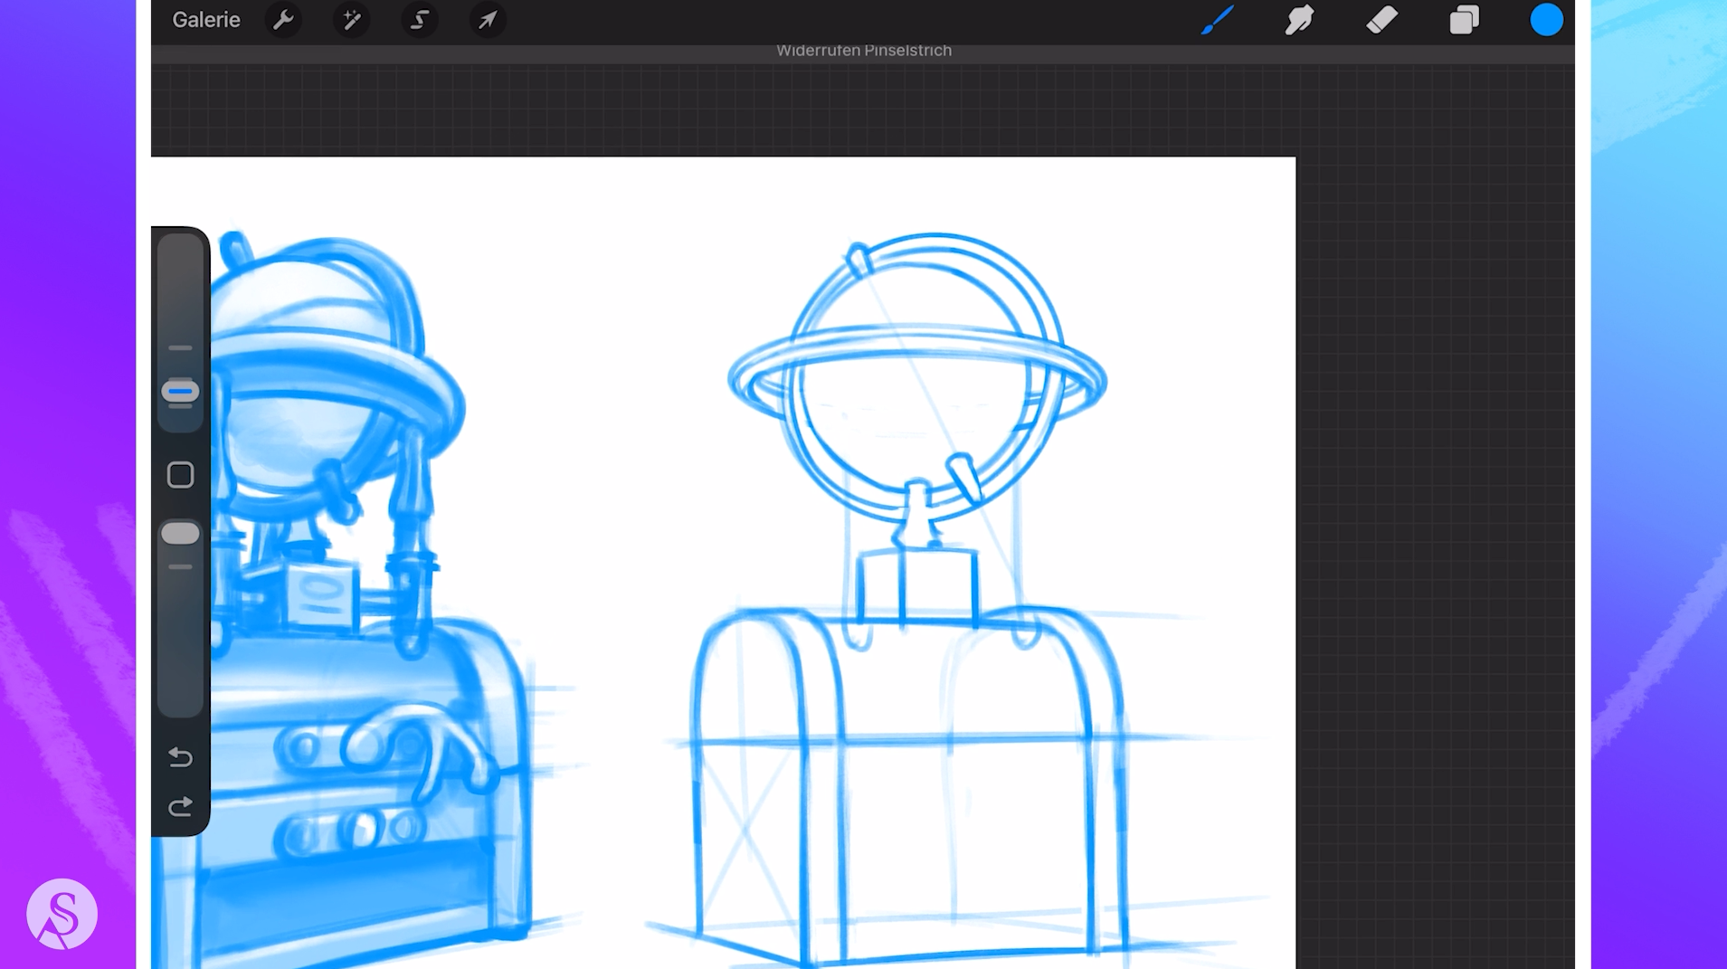Open the Galerie view

click(x=206, y=20)
